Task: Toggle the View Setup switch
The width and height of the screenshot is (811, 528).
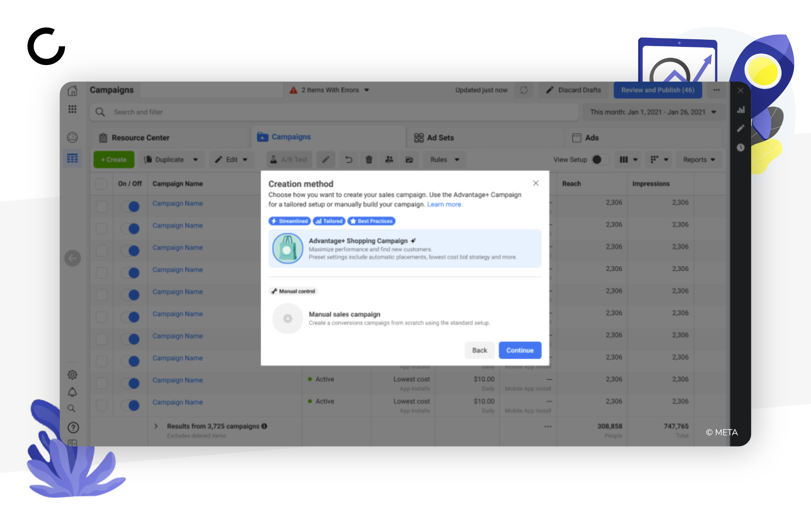Action: [601, 160]
